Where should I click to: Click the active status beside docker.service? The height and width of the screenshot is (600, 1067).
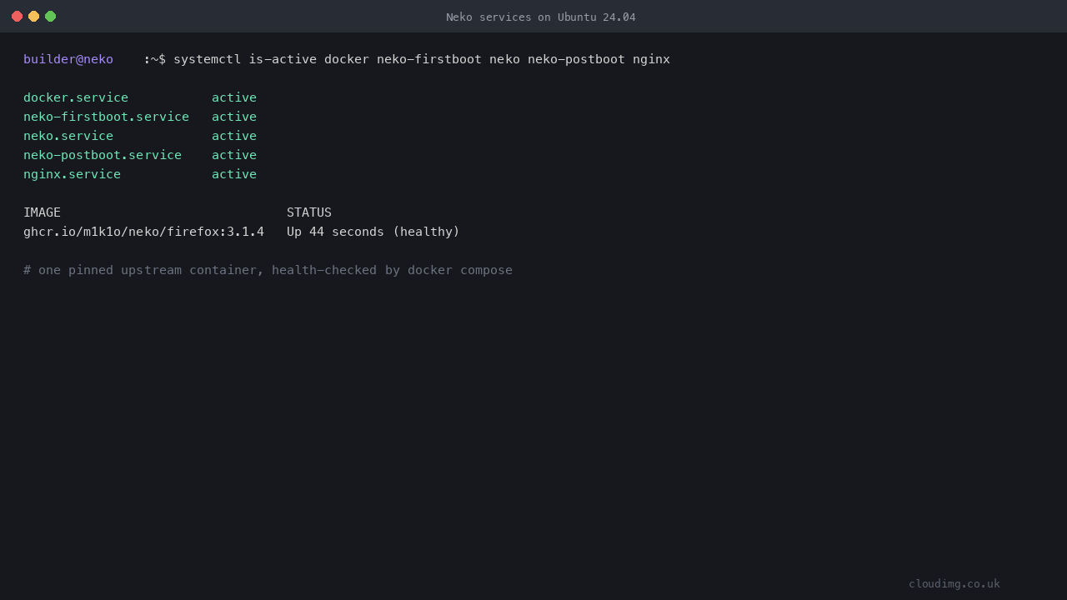[234, 97]
